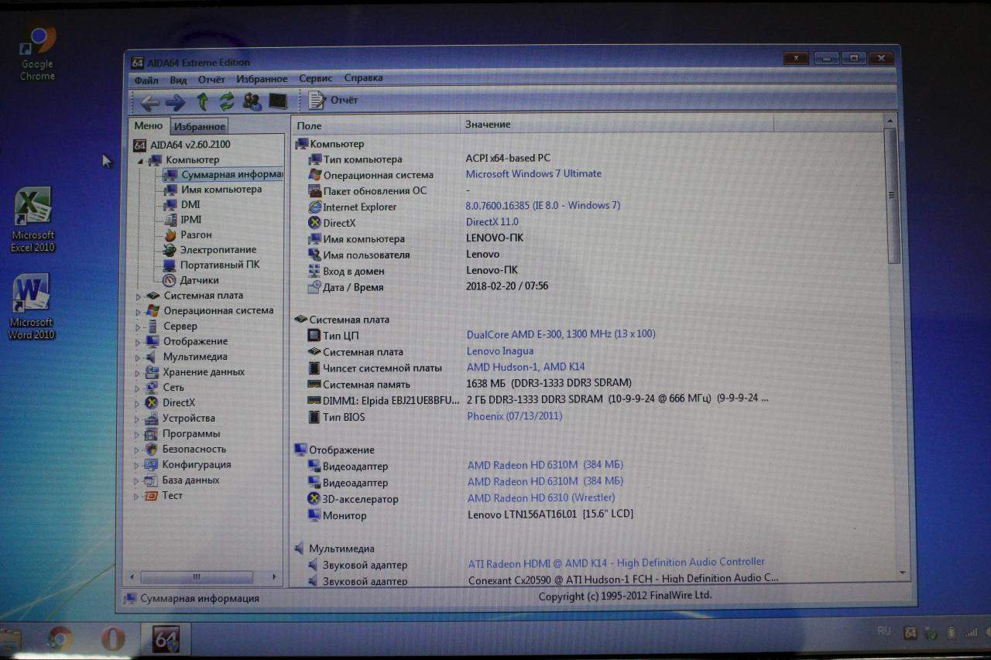991x660 pixels.
Task: Click the Opera icon in the taskbar
Action: tap(113, 638)
